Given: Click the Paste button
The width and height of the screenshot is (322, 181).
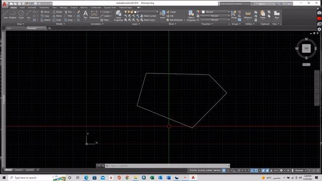Looking at the screenshot, I should click(263, 15).
